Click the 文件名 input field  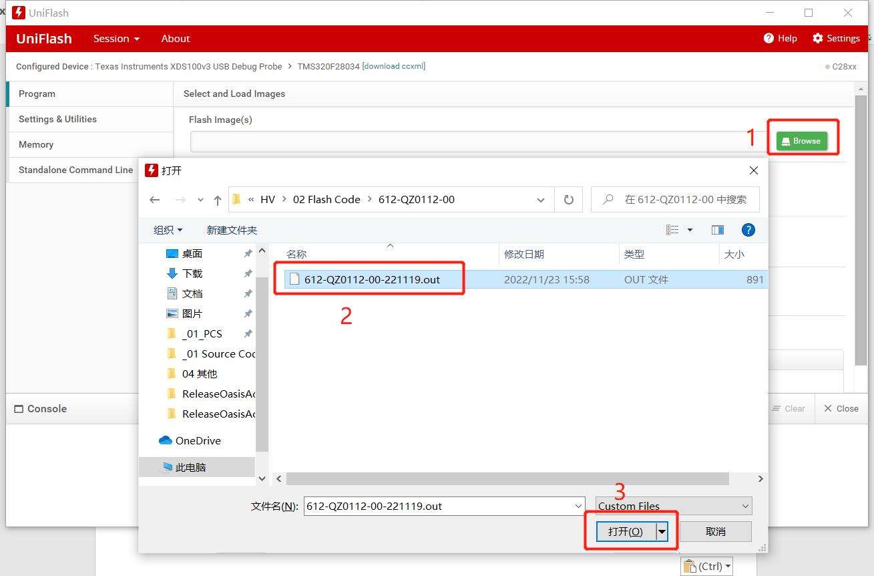439,506
